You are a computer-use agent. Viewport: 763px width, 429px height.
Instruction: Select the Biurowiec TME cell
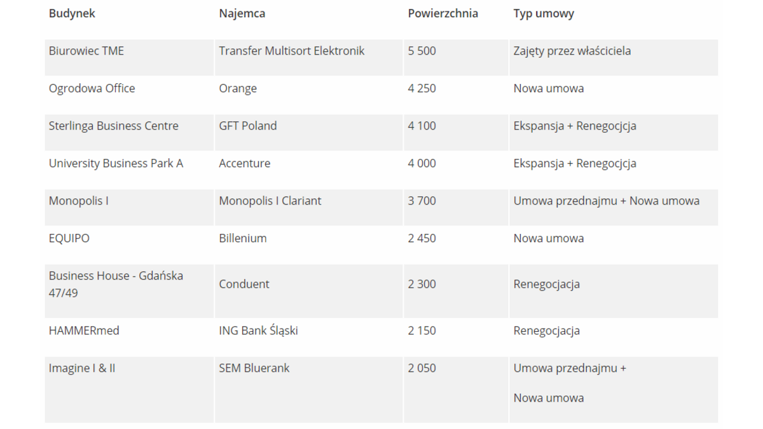86,51
